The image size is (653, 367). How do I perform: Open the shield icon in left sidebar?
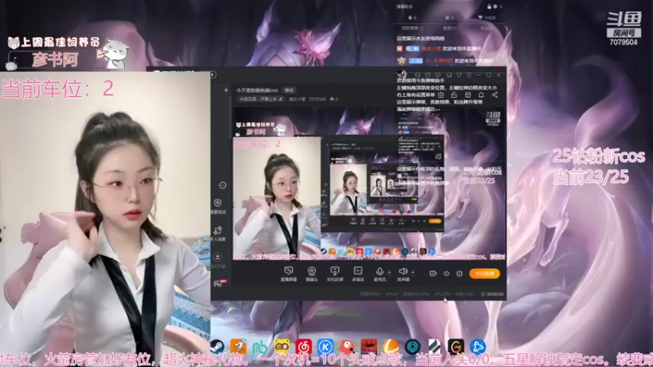[x=218, y=202]
